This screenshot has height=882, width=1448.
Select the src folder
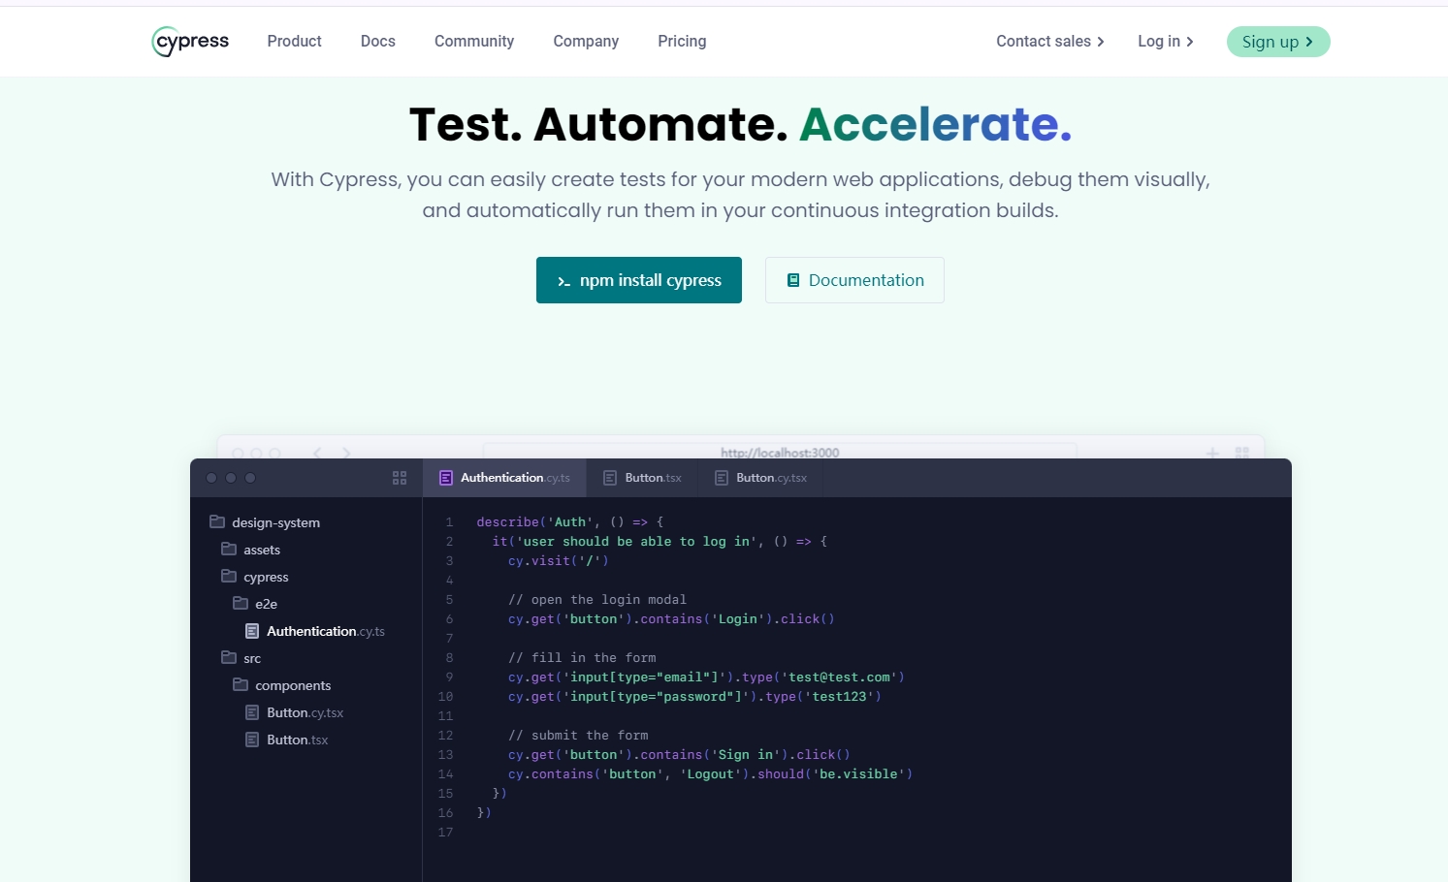coord(241,658)
